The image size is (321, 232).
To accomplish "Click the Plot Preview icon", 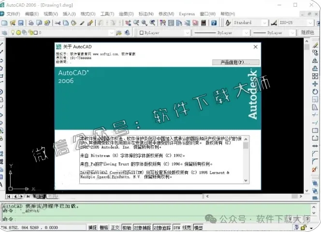I will coord(39,23).
